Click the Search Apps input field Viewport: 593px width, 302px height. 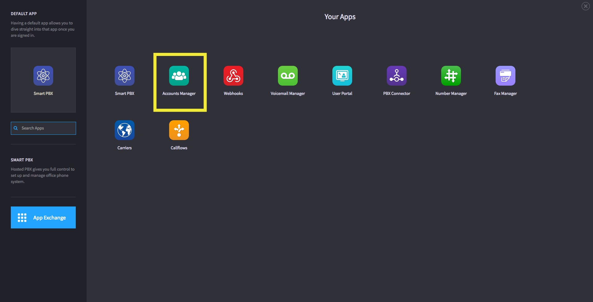coord(43,128)
